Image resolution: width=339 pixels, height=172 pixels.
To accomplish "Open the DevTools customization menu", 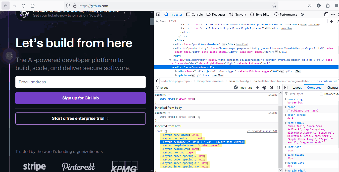I will pyautogui.click(x=333, y=14).
